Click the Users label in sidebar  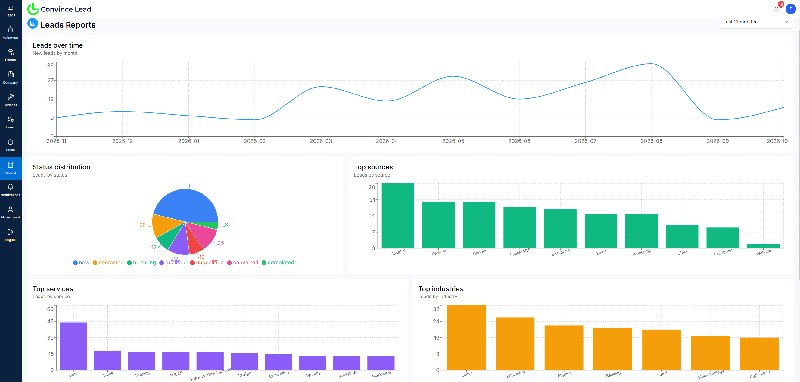10,128
